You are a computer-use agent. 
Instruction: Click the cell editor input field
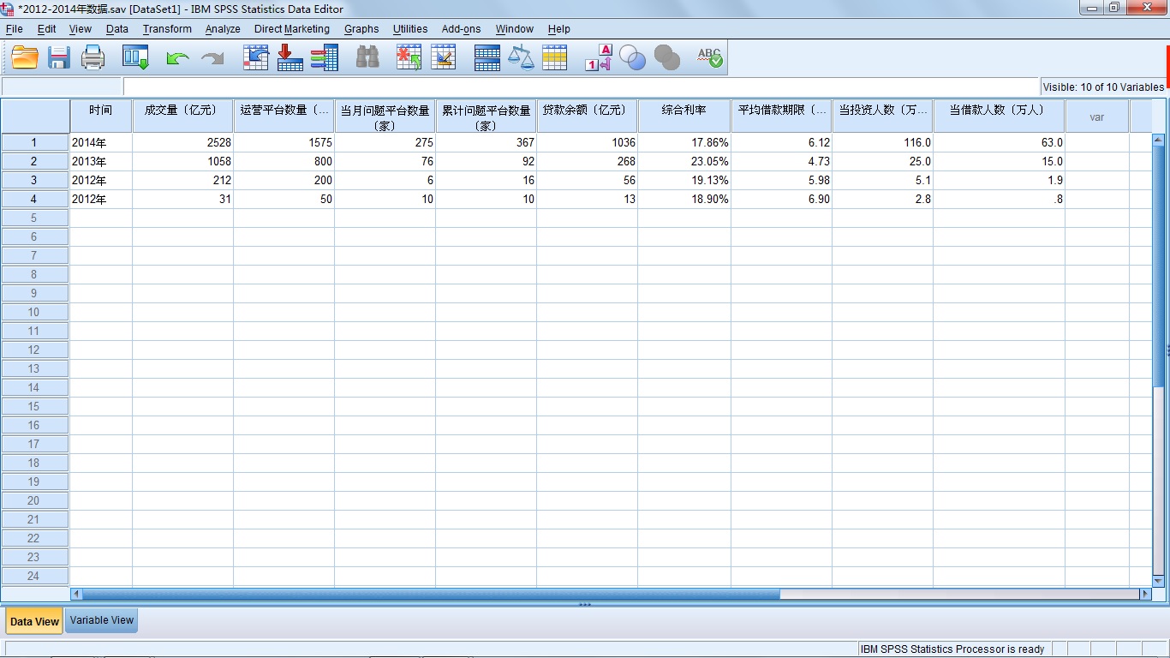pyautogui.click(x=581, y=87)
